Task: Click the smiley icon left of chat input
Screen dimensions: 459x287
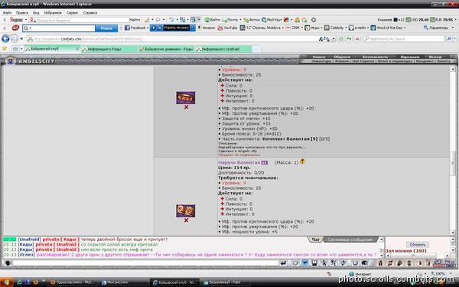Action: [8, 263]
